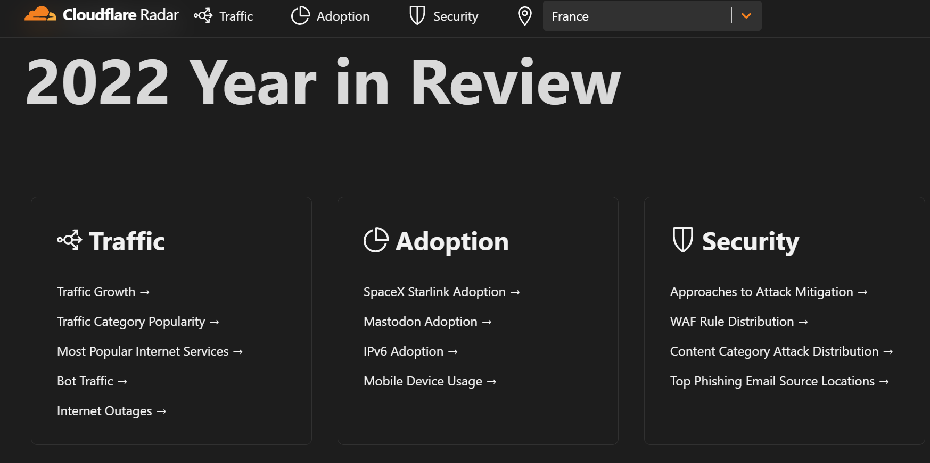Click the location pin icon
Viewport: 930px width, 463px height.
pyautogui.click(x=524, y=16)
